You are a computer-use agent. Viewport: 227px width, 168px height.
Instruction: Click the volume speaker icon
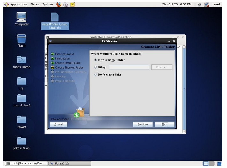200,4
